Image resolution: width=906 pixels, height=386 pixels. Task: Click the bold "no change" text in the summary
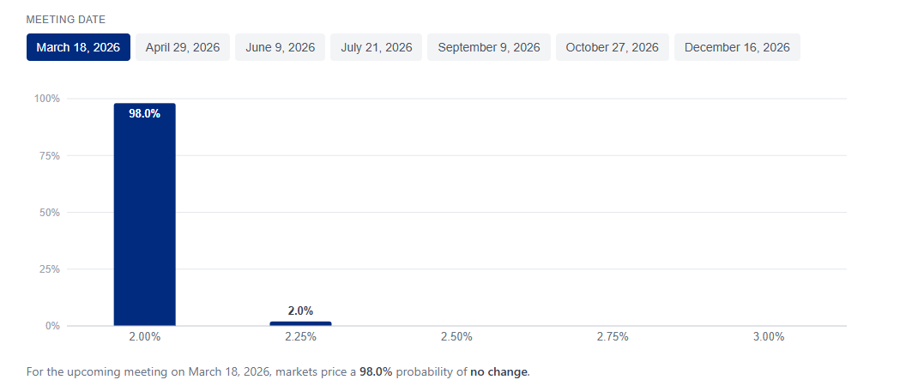tap(499, 372)
